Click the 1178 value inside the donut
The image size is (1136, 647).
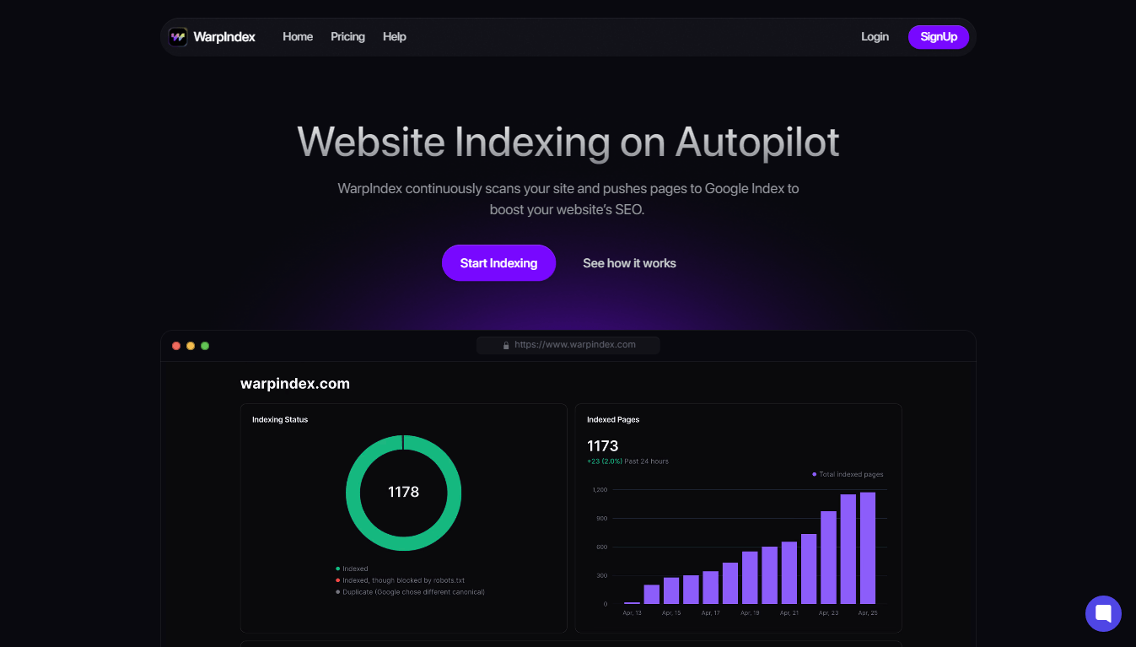(403, 492)
